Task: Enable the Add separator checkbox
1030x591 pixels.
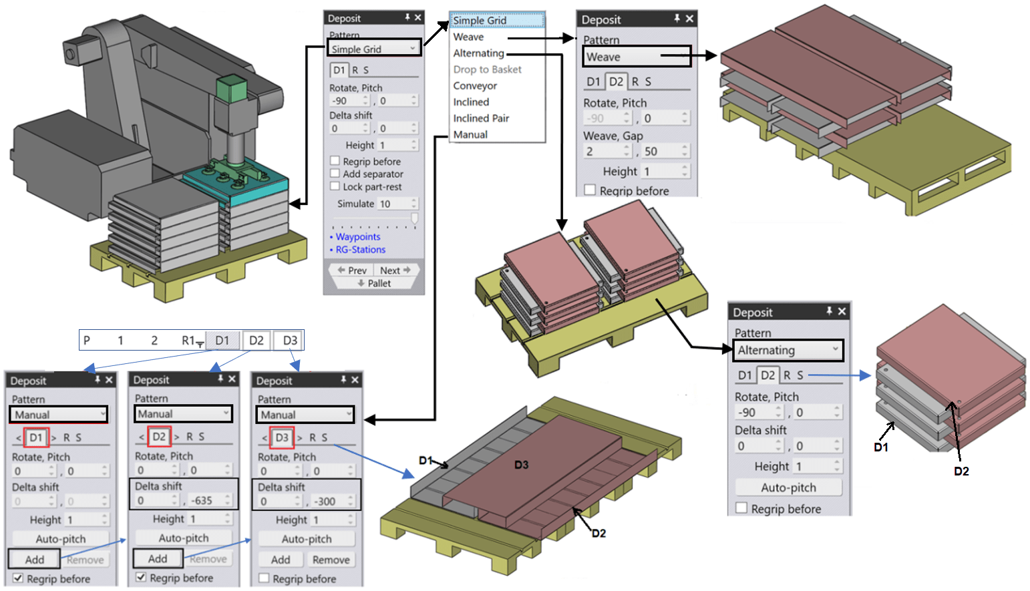Action: 335,174
